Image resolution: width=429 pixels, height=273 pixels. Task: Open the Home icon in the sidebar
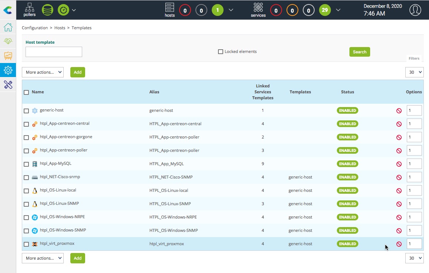pyautogui.click(x=8, y=27)
